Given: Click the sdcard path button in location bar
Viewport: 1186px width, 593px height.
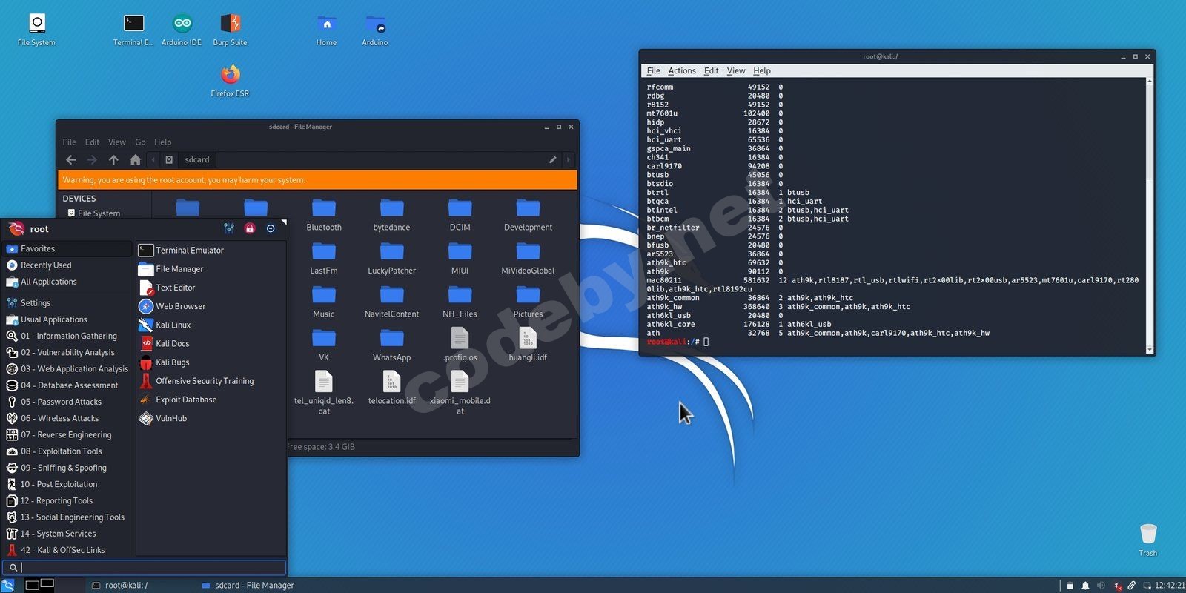Looking at the screenshot, I should 196,159.
